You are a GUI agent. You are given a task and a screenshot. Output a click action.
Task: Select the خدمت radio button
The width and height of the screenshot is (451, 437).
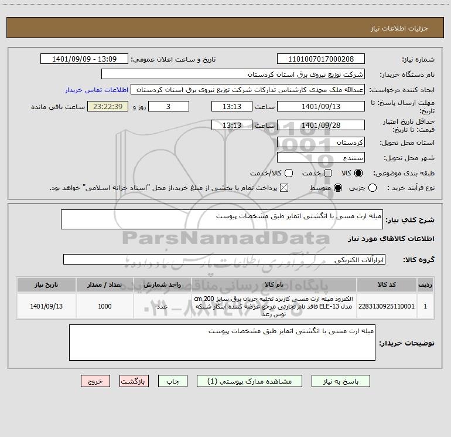[328, 173]
